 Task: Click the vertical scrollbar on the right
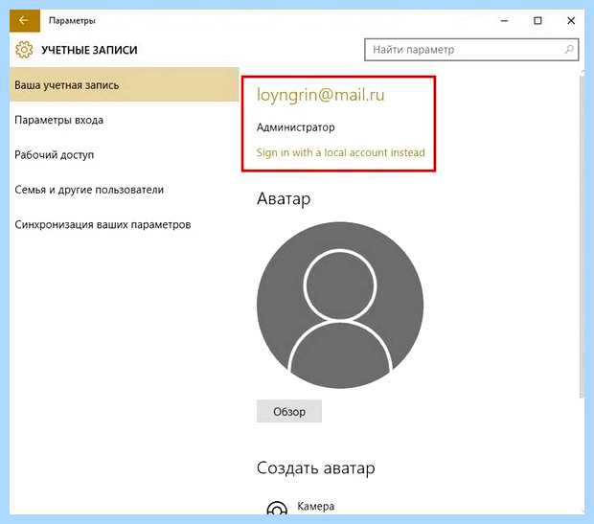(x=583, y=235)
